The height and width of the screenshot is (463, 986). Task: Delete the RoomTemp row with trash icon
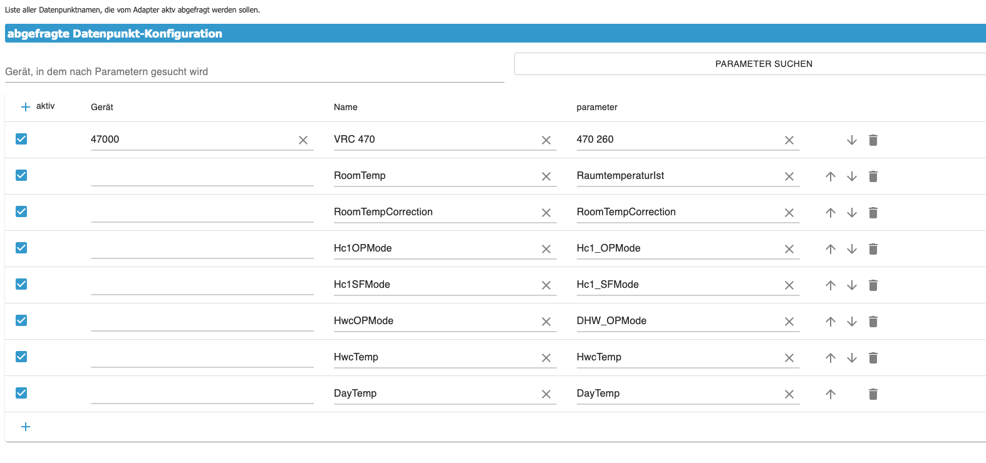[x=873, y=176]
